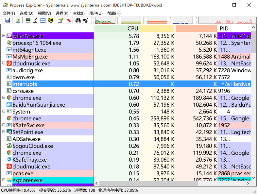The height and width of the screenshot is (194, 257).
Task: Collapse the SetPoint.exe tree node
Action: (4, 132)
